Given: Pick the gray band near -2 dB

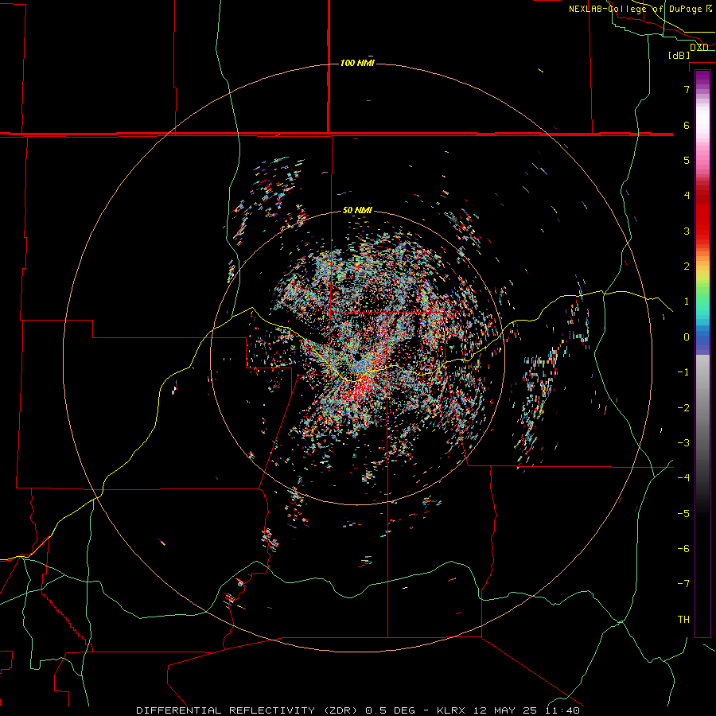Looking at the screenshot, I should [702, 408].
